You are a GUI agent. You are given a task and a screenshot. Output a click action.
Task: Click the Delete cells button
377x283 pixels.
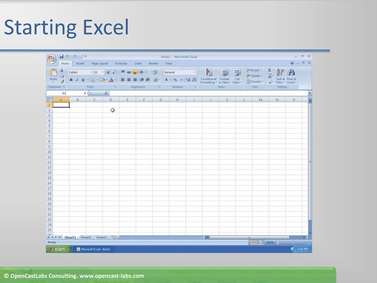click(254, 76)
